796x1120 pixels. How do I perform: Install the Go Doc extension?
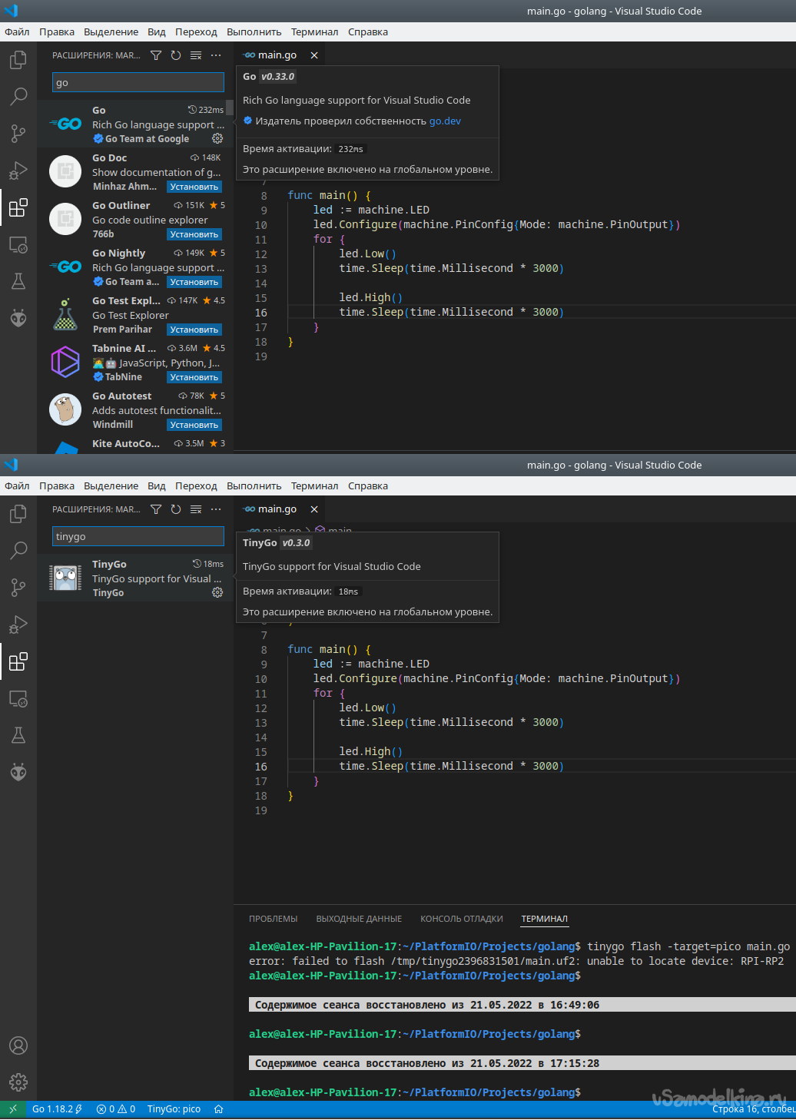pos(194,187)
